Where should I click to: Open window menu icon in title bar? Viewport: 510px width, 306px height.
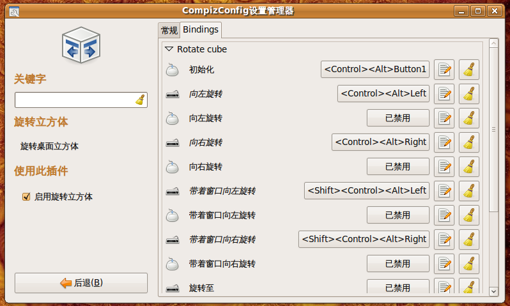(x=14, y=11)
